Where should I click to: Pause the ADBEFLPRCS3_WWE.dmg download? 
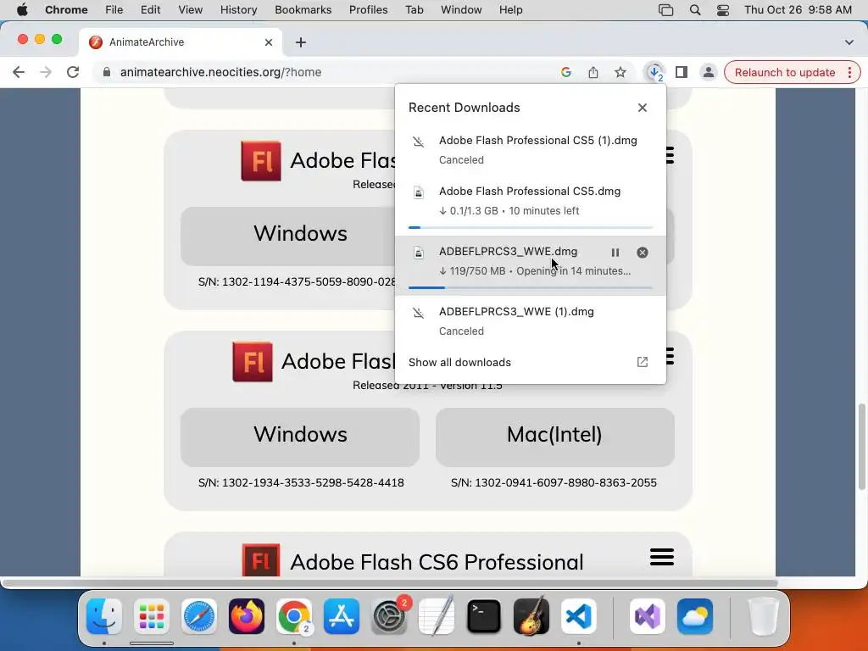coord(615,253)
